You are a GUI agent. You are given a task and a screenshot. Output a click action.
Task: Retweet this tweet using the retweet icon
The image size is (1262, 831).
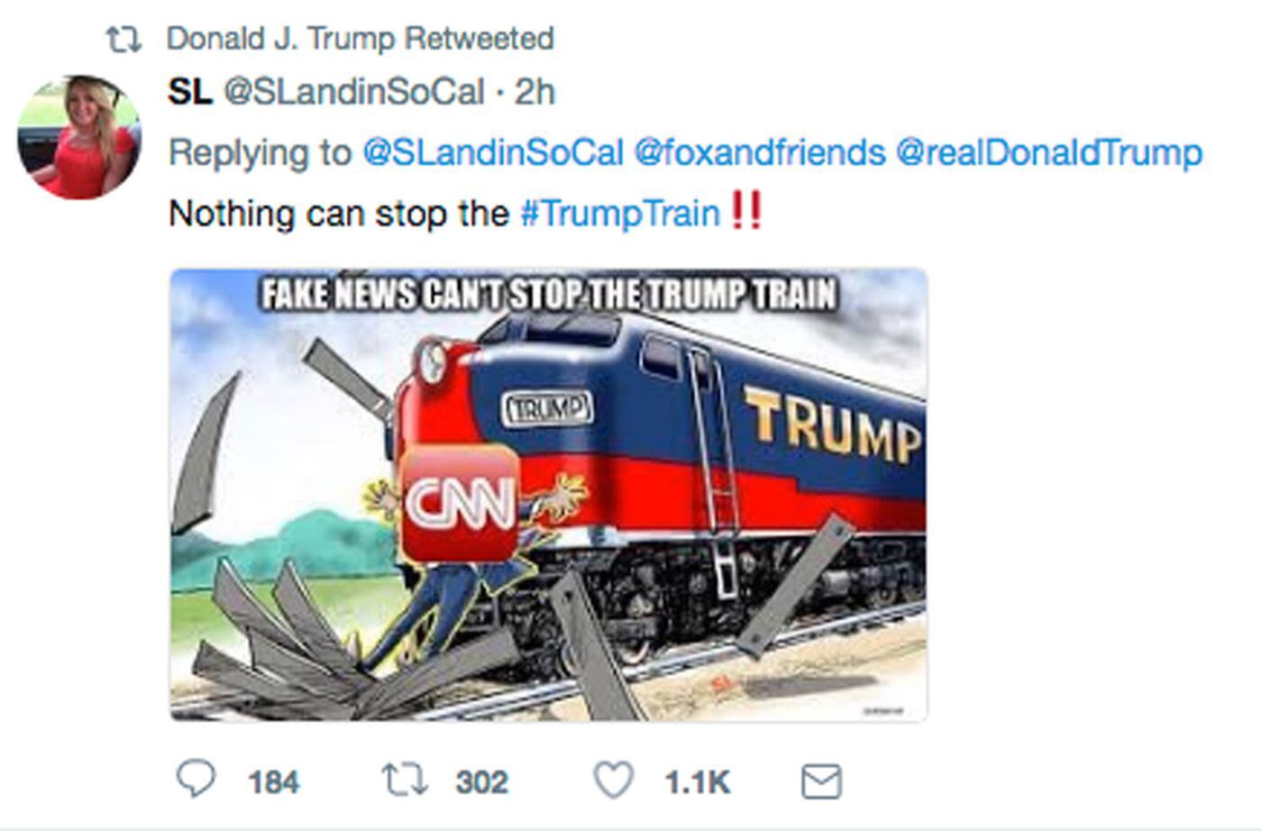[405, 780]
